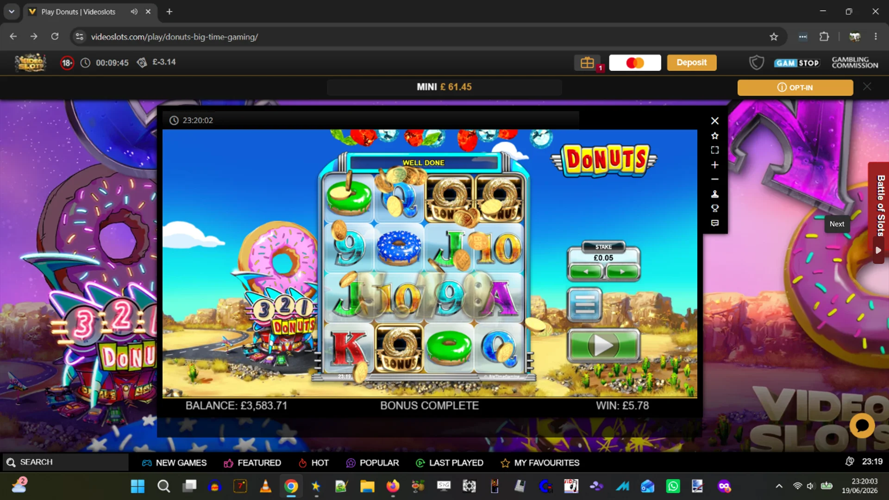The width and height of the screenshot is (889, 500).
Task: Open the Gambling Commission link
Action: point(855,62)
